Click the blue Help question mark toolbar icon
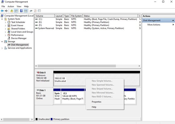Screen dimensions: 175x124 coord(21,11)
